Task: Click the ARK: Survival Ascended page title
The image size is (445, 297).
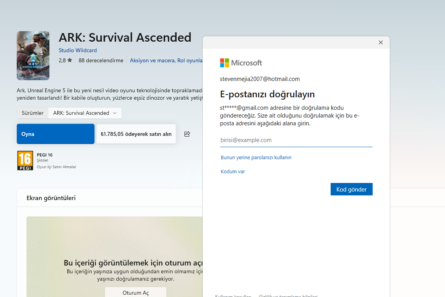Action: 125,37
